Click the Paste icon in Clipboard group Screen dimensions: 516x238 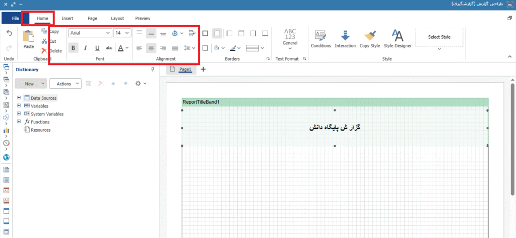coord(29,36)
